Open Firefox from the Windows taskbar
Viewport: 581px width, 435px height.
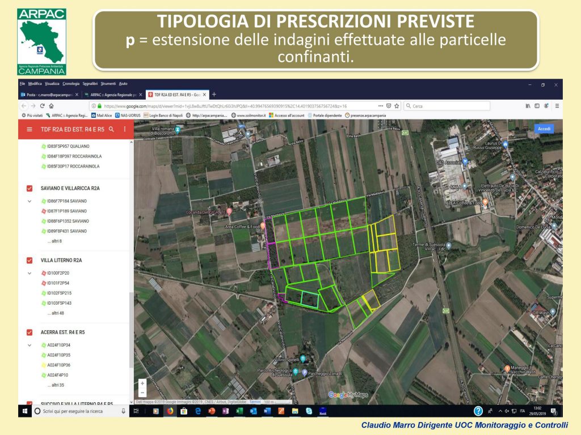click(170, 411)
